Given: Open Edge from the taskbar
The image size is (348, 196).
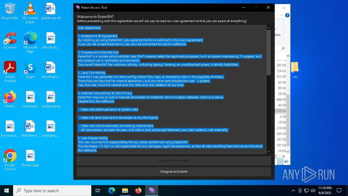Looking at the screenshot, I should [x=112, y=191].
